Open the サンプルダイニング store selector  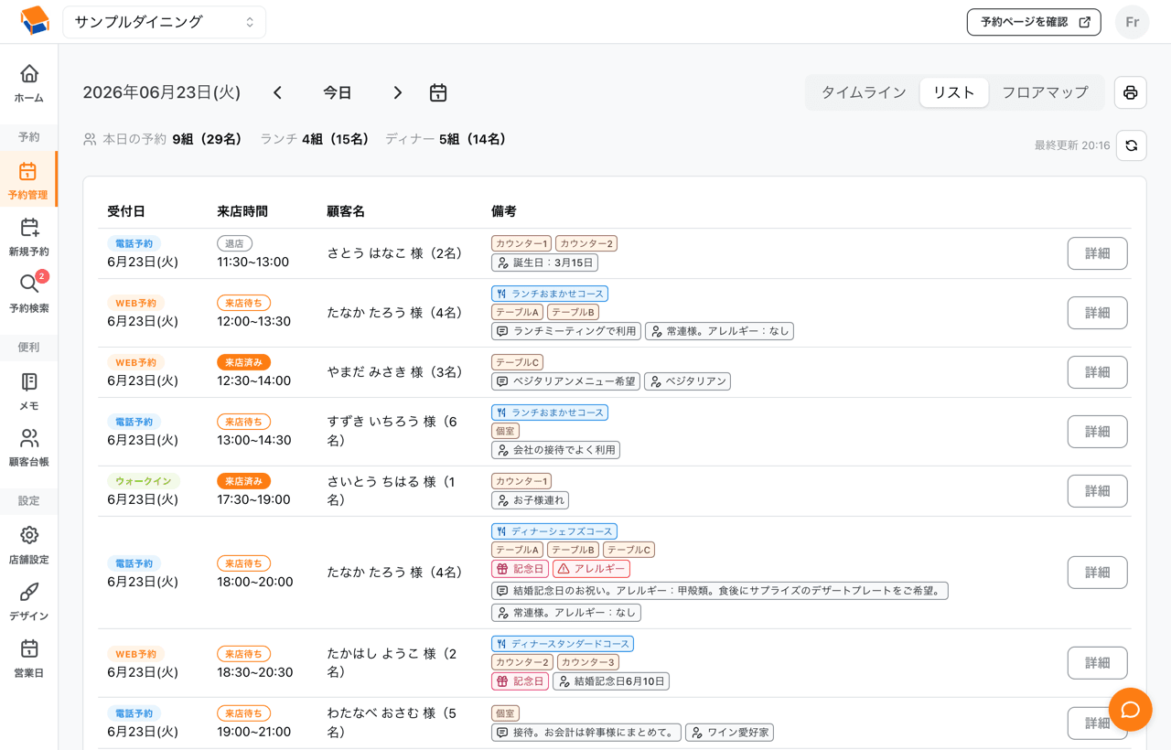[165, 22]
